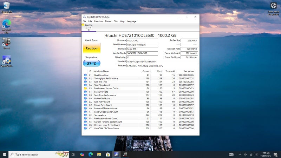The image size is (281, 158).
Task: Click the Raw Values column header
Action: point(189,71)
